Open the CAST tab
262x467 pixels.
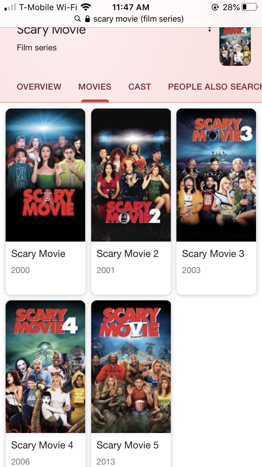click(x=140, y=87)
